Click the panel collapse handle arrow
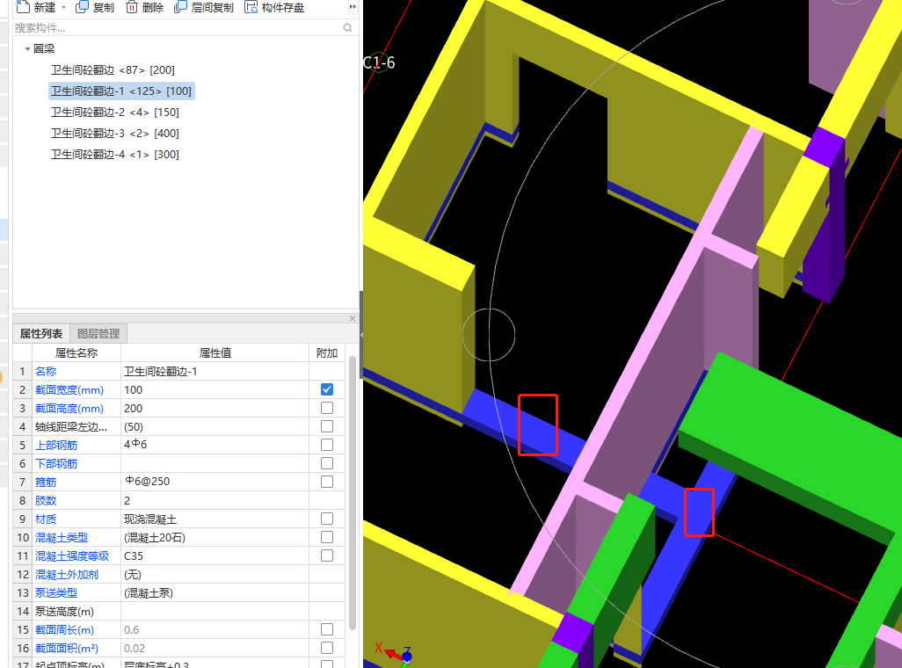Screen dimensions: 902x668 (361, 334)
